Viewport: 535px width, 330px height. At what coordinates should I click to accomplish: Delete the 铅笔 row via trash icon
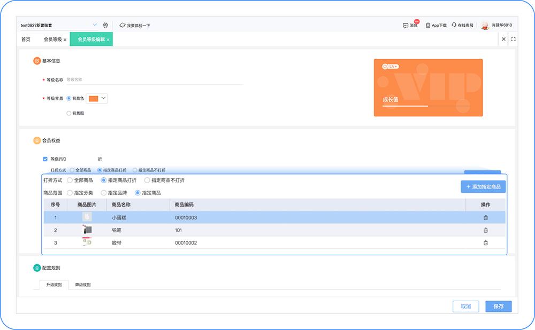tap(486, 230)
